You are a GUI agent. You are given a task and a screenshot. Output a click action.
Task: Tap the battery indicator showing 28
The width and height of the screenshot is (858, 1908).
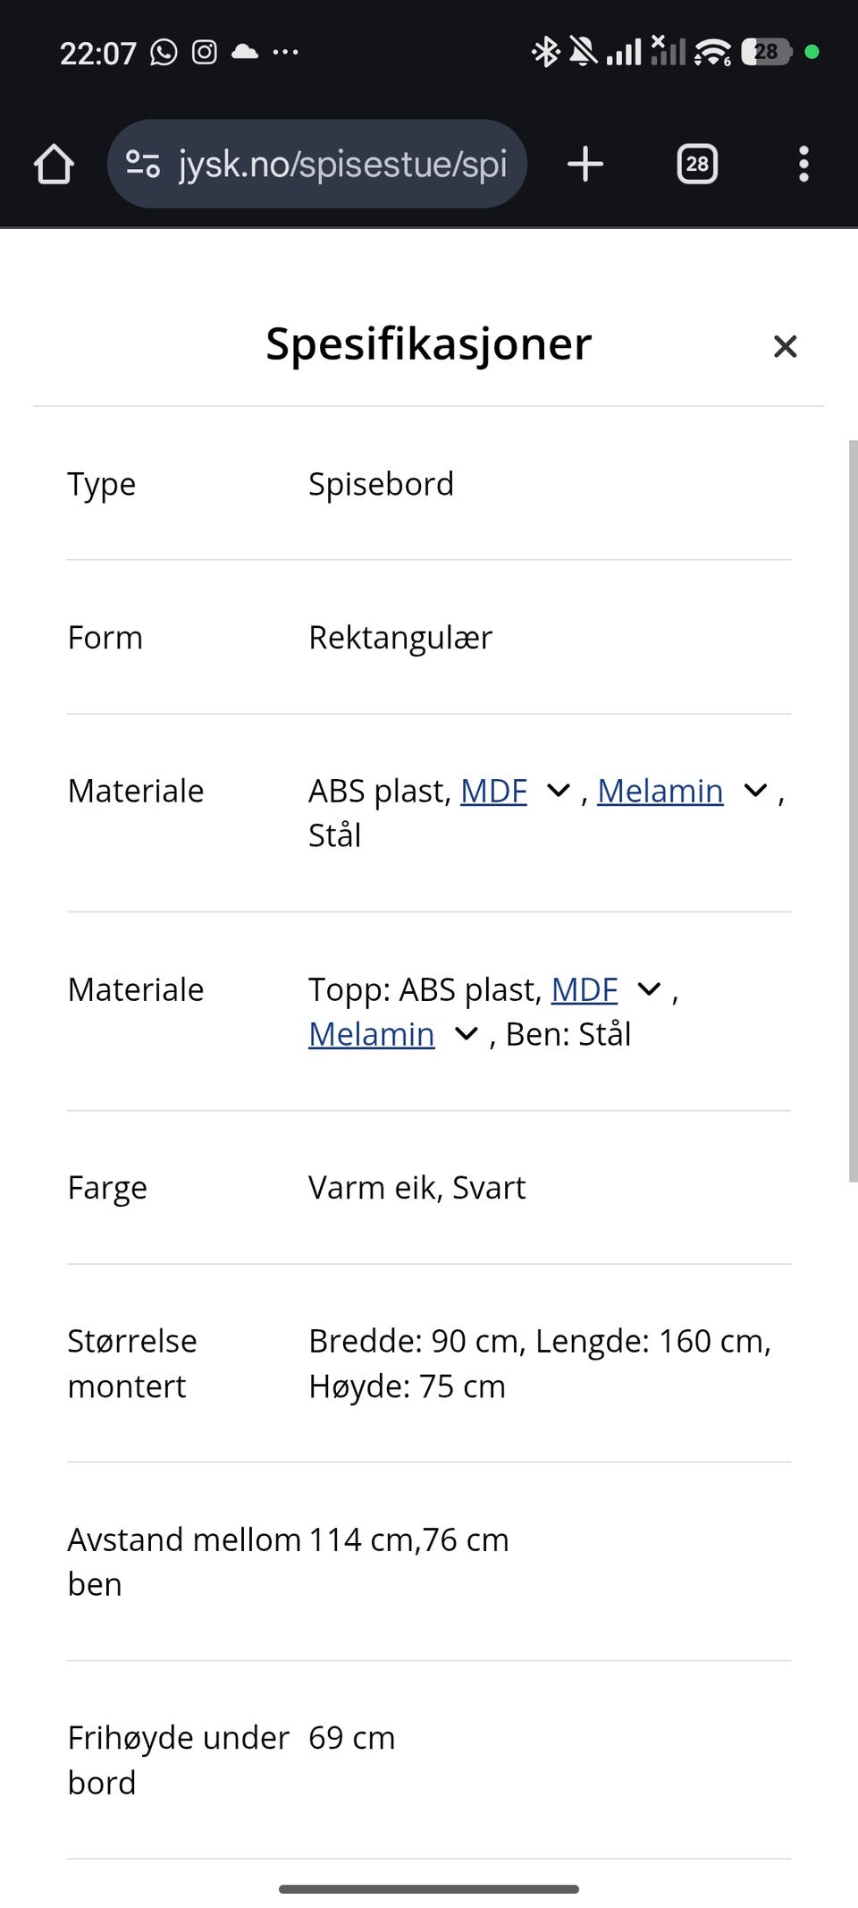(x=767, y=52)
